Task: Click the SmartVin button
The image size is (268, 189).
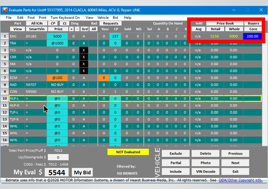Action: point(37,29)
